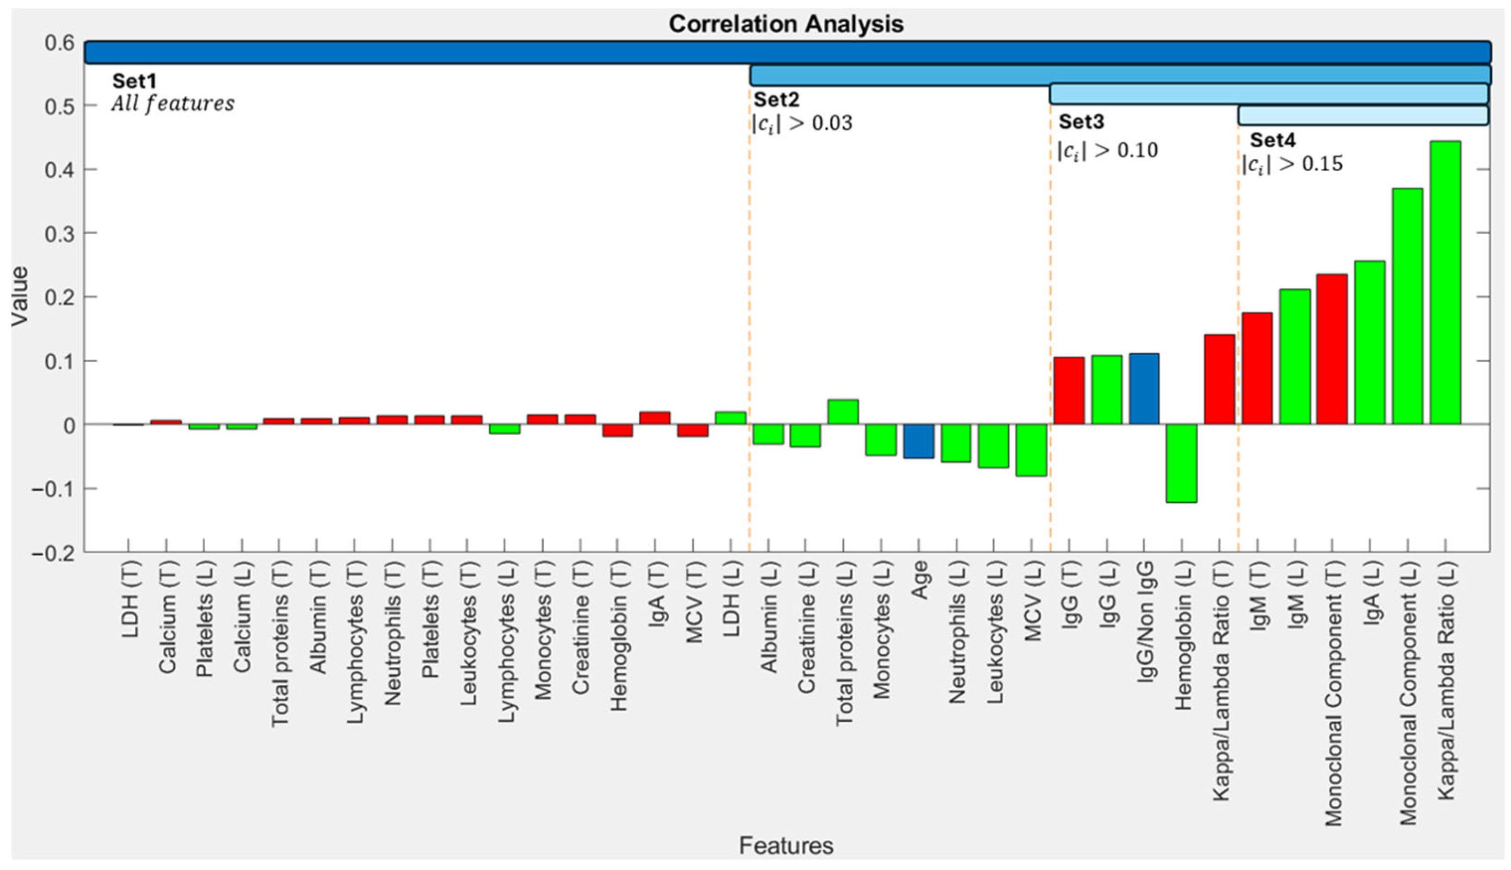The width and height of the screenshot is (1511, 870).
Task: Click the Set4 threshold 0.15 label
Action: [1292, 164]
